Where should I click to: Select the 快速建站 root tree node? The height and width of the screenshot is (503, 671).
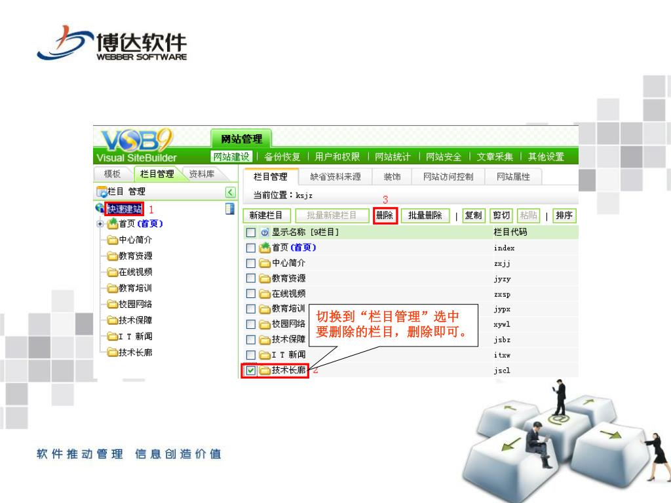tap(125, 209)
